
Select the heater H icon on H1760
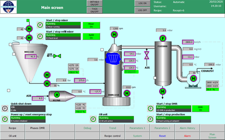[57, 95]
